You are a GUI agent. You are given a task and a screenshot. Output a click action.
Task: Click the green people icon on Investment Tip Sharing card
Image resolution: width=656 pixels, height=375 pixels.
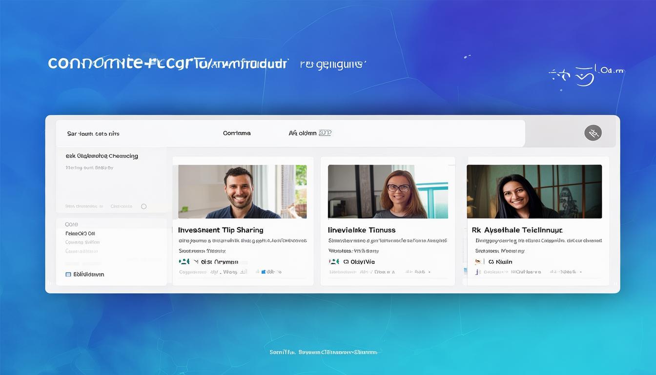[184, 262]
